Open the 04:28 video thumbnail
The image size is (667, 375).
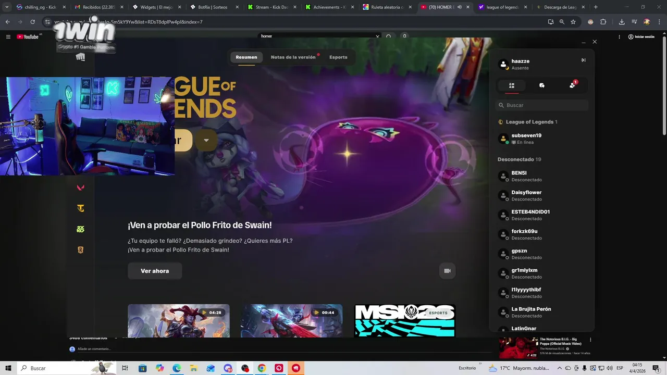(x=179, y=320)
